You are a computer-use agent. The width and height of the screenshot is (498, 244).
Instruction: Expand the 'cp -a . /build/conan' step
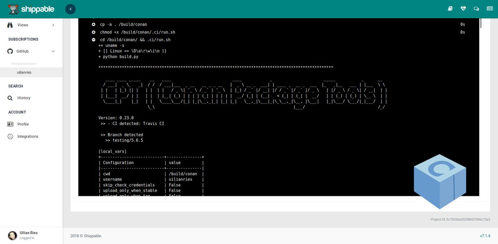(94, 24)
